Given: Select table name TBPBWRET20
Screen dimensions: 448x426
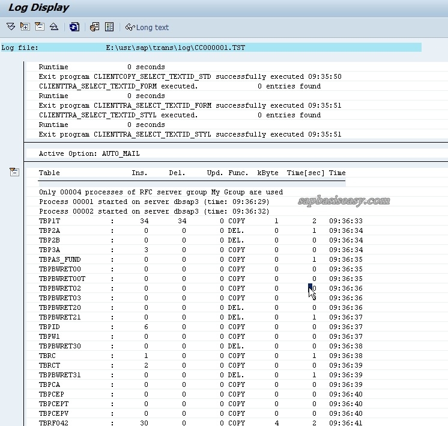Looking at the screenshot, I should pos(59,307).
